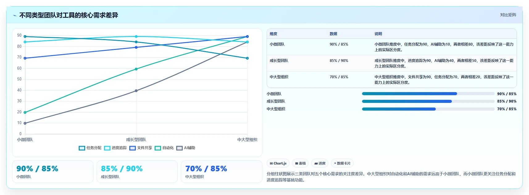The image size is (529, 195).
Task: Click the 自动化 data point at 成长型团队
Action: point(136,69)
